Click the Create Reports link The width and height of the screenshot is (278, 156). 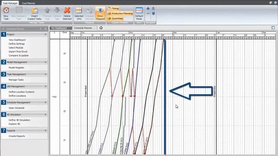(x=17, y=136)
